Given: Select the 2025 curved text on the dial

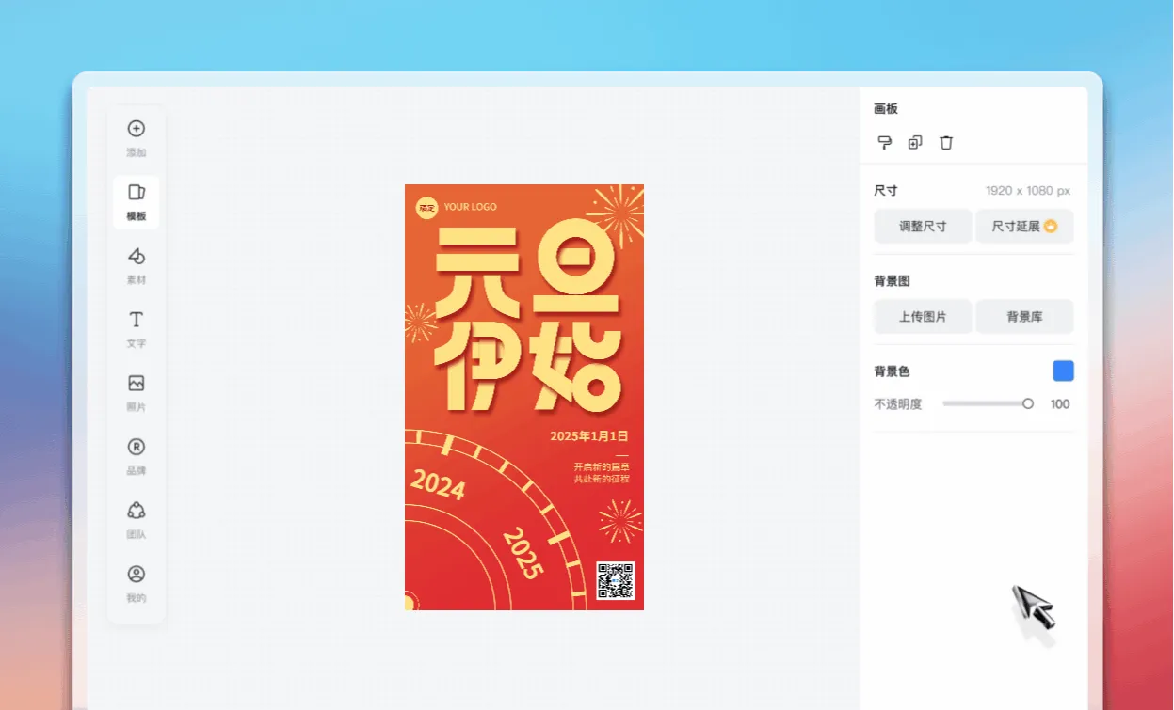Looking at the screenshot, I should tap(523, 553).
